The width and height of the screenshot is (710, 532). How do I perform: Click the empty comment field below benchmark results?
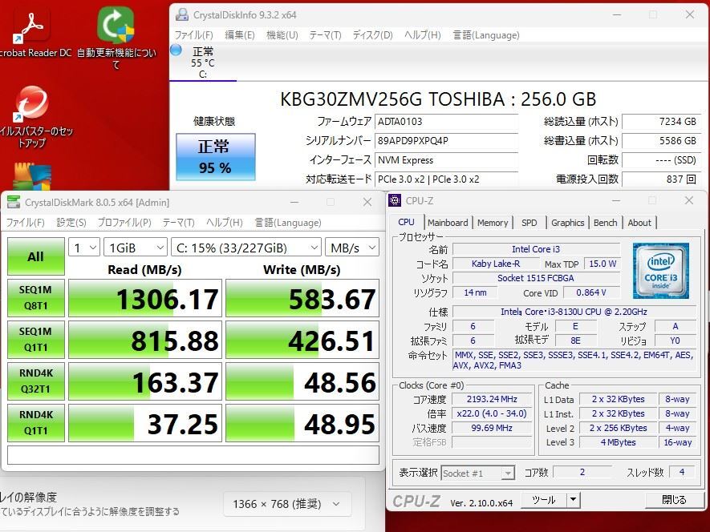tap(193, 455)
